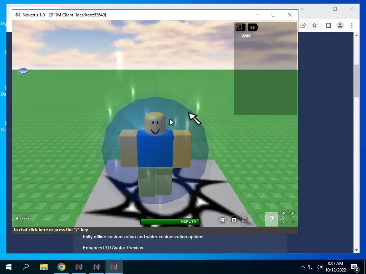This screenshot has width=366, height=274.
Task: Click the Novetus logo in title bar
Action: [18, 15]
